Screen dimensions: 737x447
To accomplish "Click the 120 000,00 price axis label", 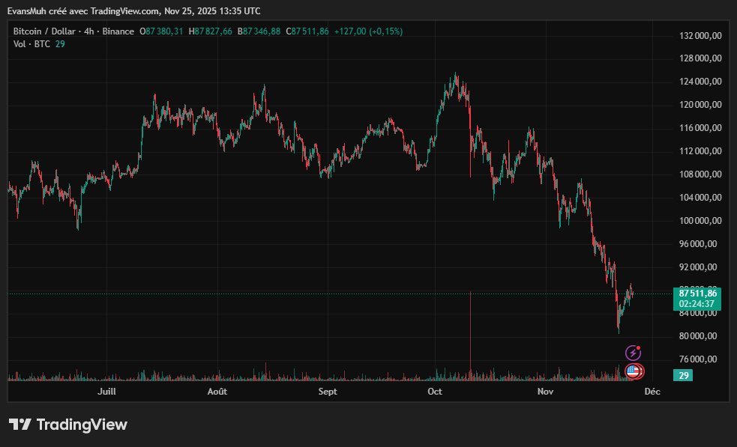I will pyautogui.click(x=701, y=105).
